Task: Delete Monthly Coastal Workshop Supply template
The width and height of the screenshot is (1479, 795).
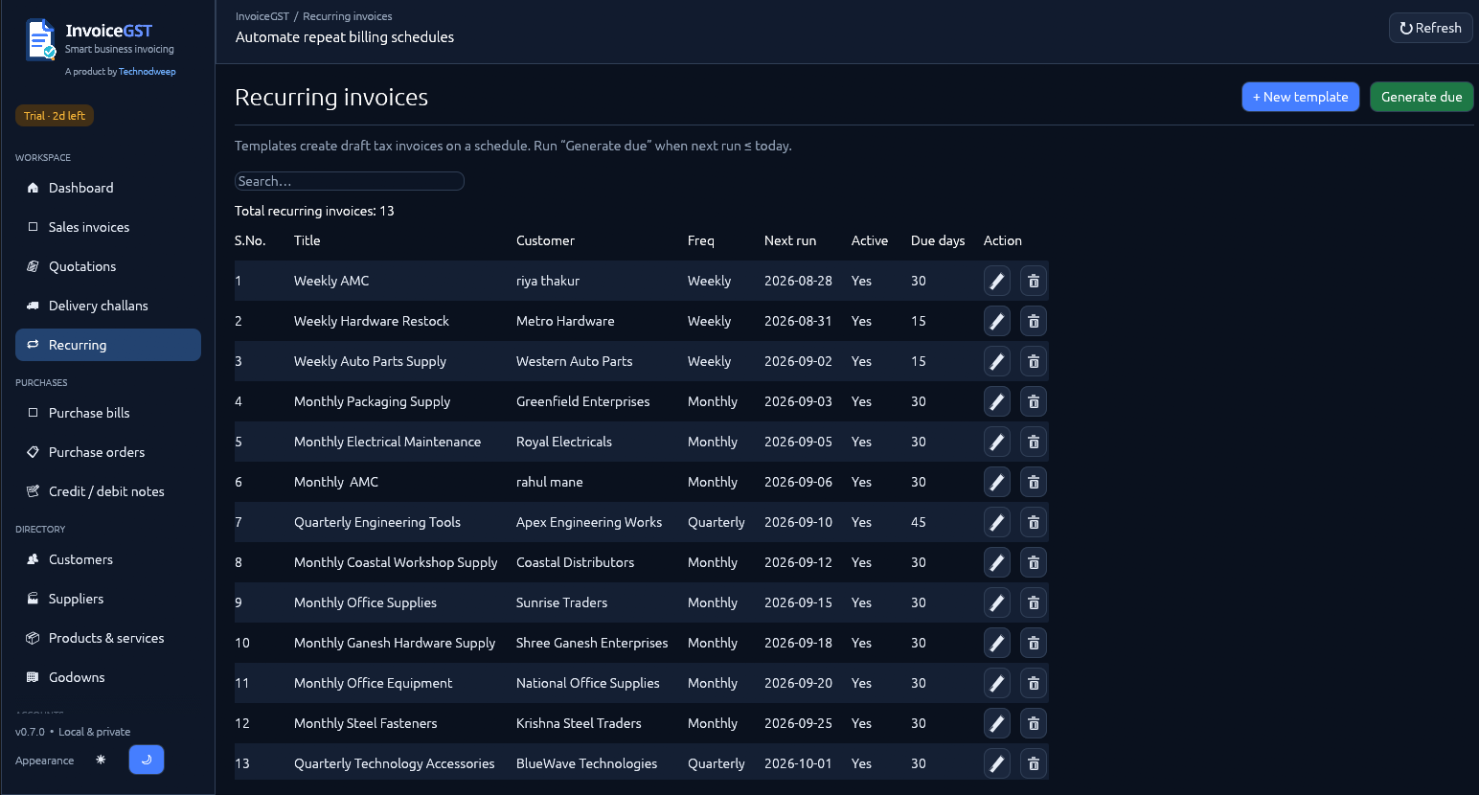Action: tap(1034, 562)
